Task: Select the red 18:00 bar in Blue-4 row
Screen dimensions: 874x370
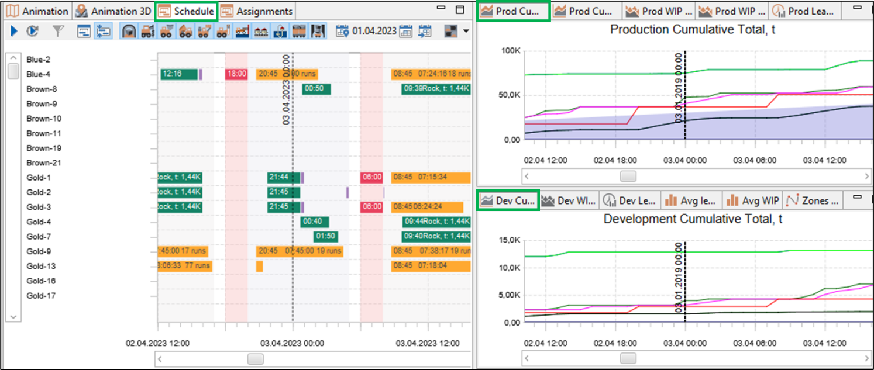Action: point(236,74)
